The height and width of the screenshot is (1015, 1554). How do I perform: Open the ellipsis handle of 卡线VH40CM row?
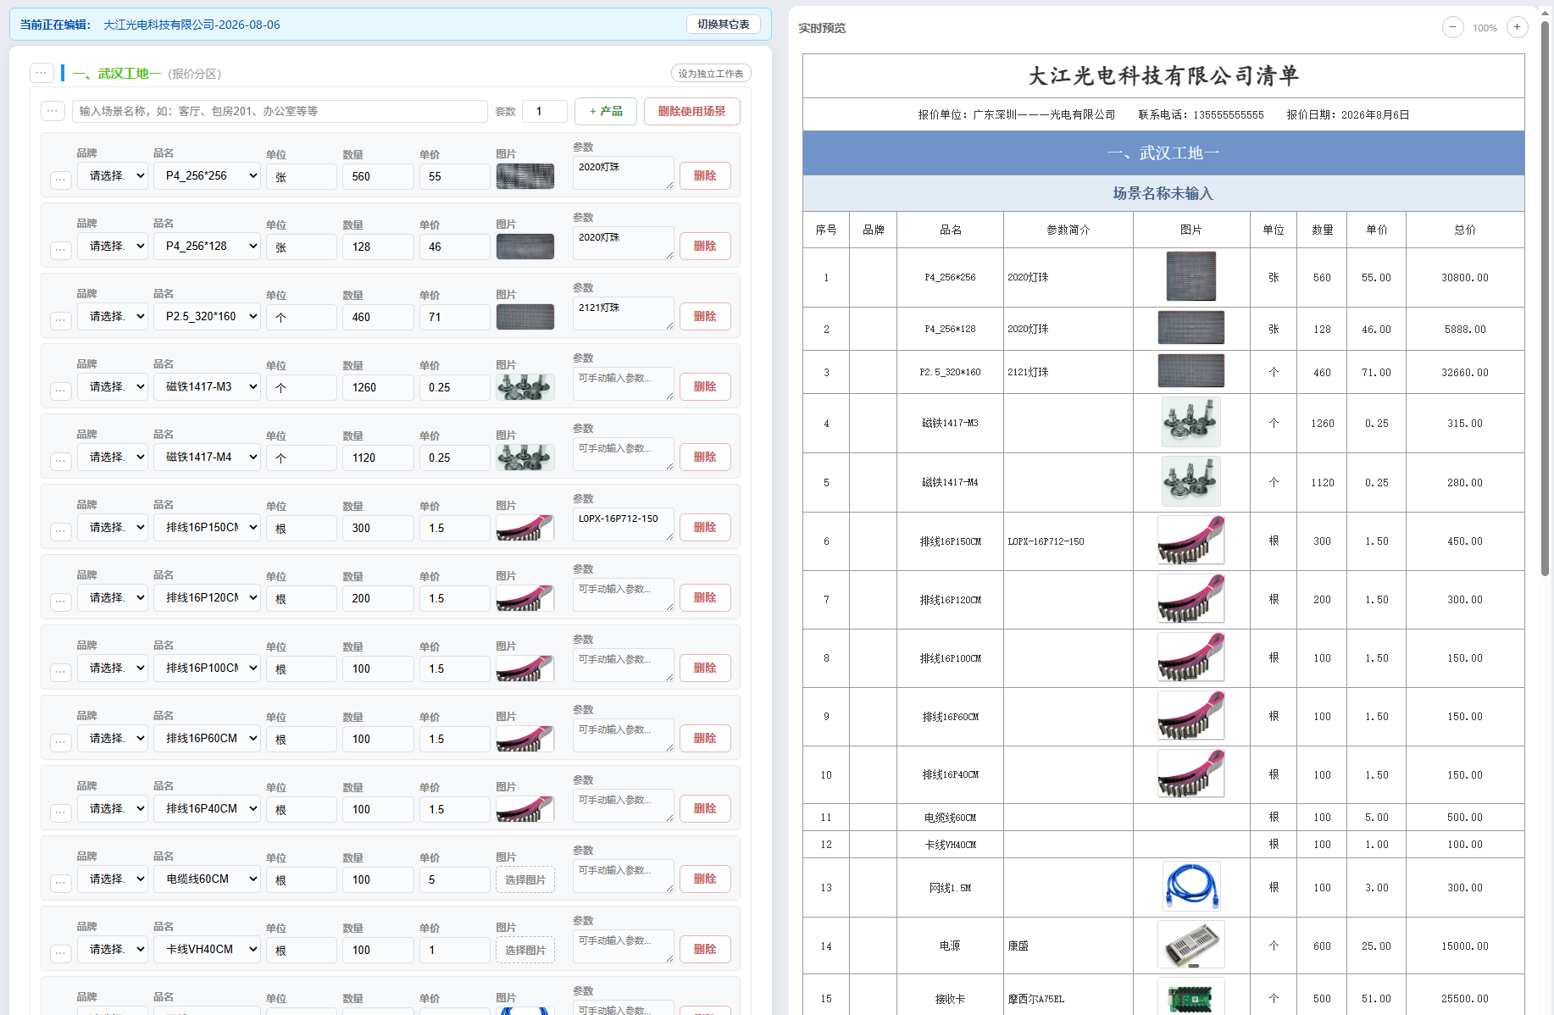pyautogui.click(x=60, y=953)
